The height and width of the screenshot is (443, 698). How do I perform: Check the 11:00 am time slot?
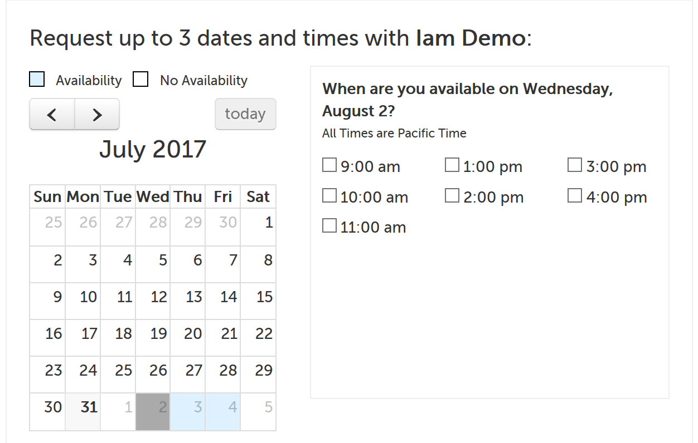click(x=329, y=225)
